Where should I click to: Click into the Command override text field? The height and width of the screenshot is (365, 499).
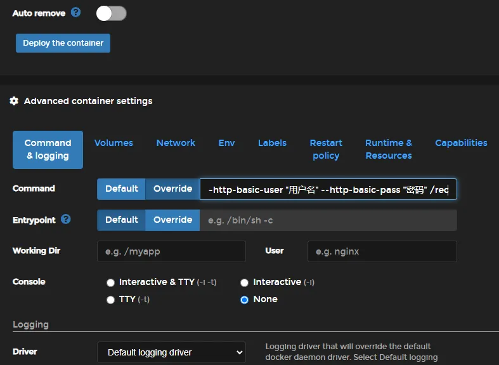point(328,189)
